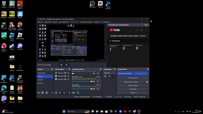
Task: Float the Микшер звука dock using header icon
Action: click(101, 69)
